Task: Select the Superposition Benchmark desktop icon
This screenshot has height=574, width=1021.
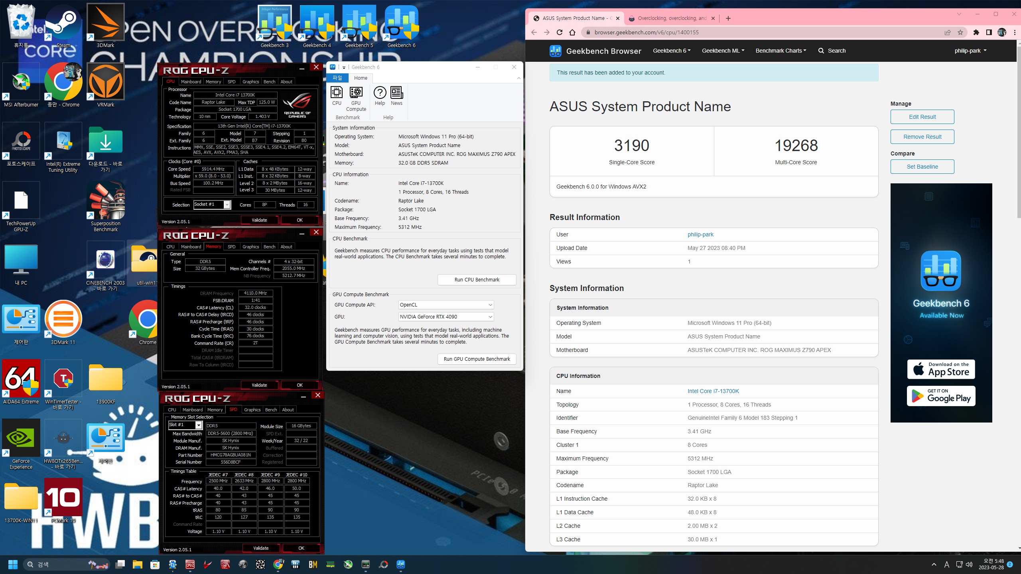Action: [x=105, y=207]
